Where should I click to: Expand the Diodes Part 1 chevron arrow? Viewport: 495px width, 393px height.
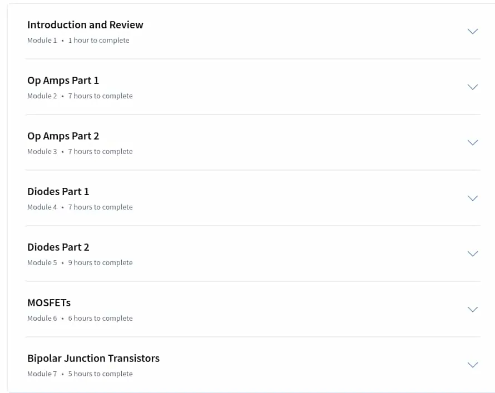point(472,198)
